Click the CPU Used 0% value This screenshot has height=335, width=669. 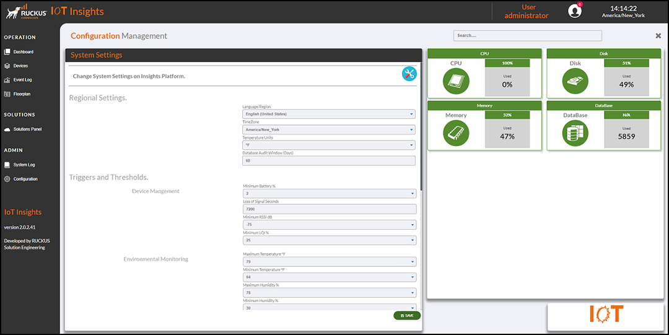507,84
